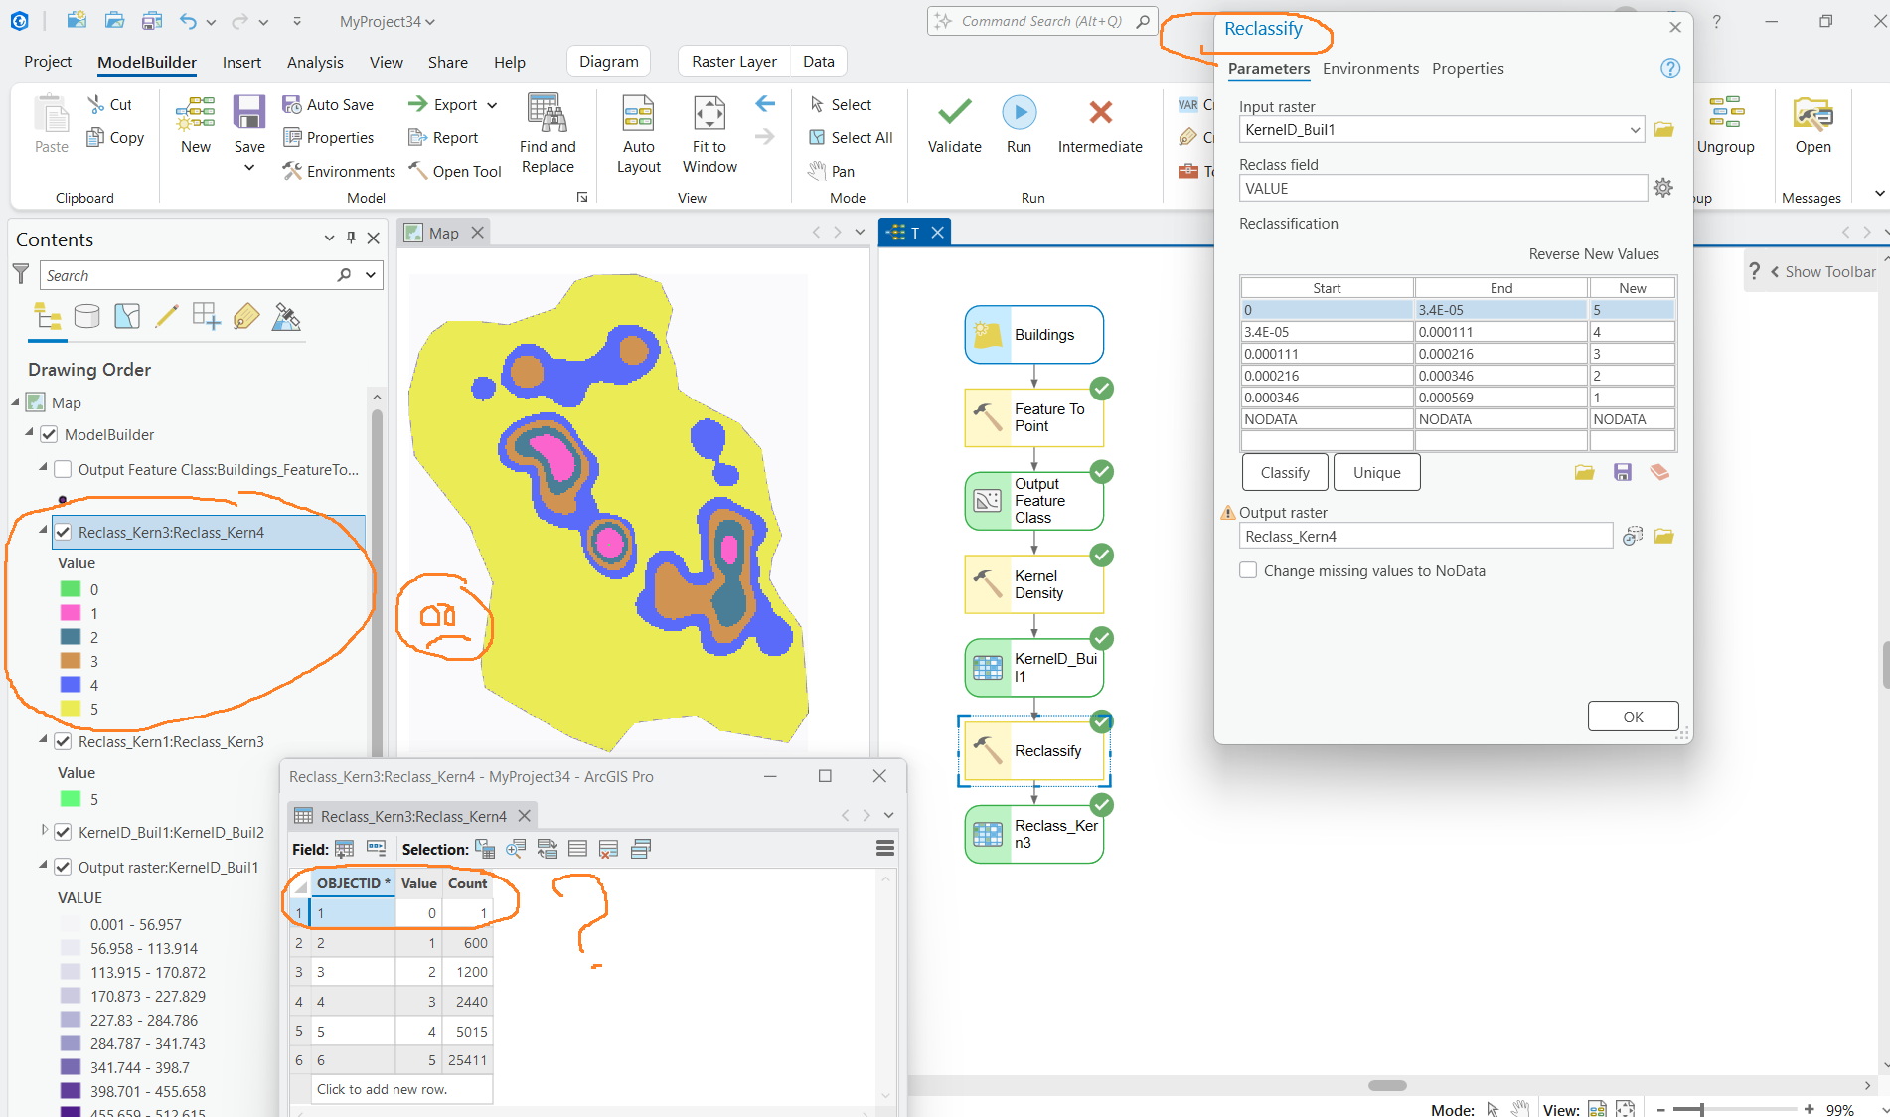Uncheck Output raster:KernelD_Buil1 layer visibility

(63, 867)
